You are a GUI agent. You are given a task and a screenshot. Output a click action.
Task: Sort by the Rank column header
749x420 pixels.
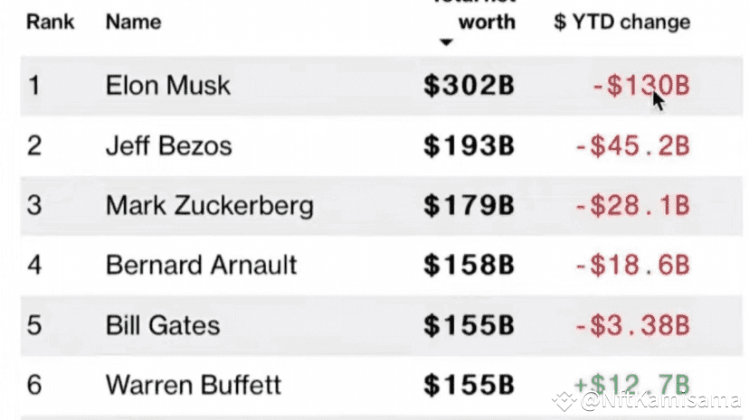(x=50, y=22)
